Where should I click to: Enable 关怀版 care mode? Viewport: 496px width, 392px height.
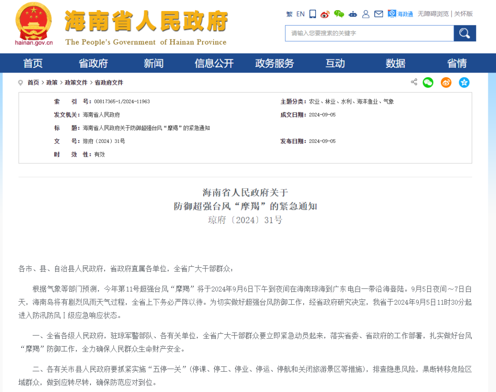[463, 14]
